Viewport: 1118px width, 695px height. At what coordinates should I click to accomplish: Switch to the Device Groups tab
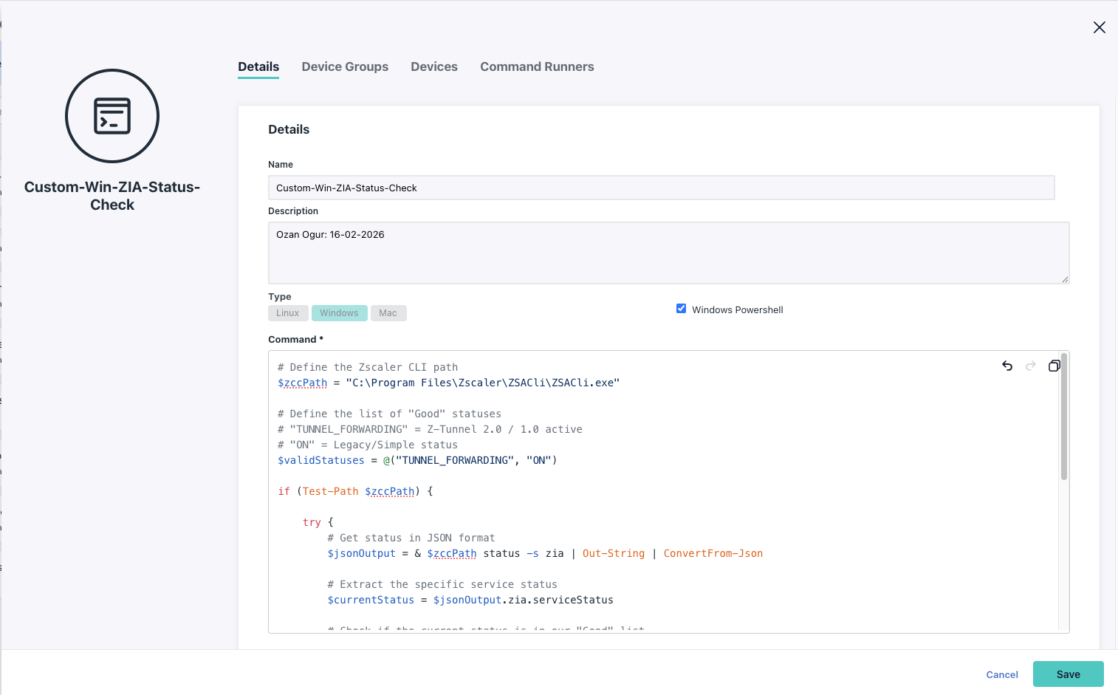tap(345, 66)
